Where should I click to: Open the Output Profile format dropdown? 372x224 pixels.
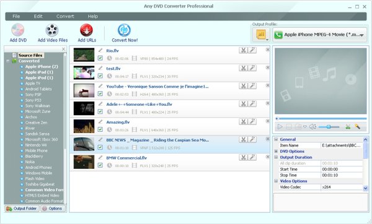pos(319,35)
